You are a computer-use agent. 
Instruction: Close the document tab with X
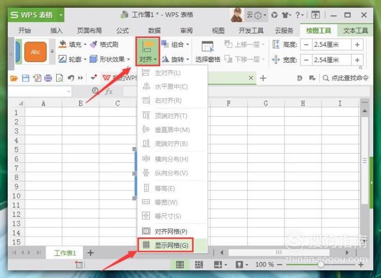click(251, 78)
